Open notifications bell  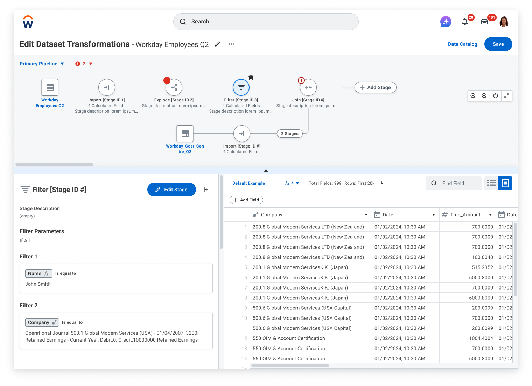click(465, 22)
